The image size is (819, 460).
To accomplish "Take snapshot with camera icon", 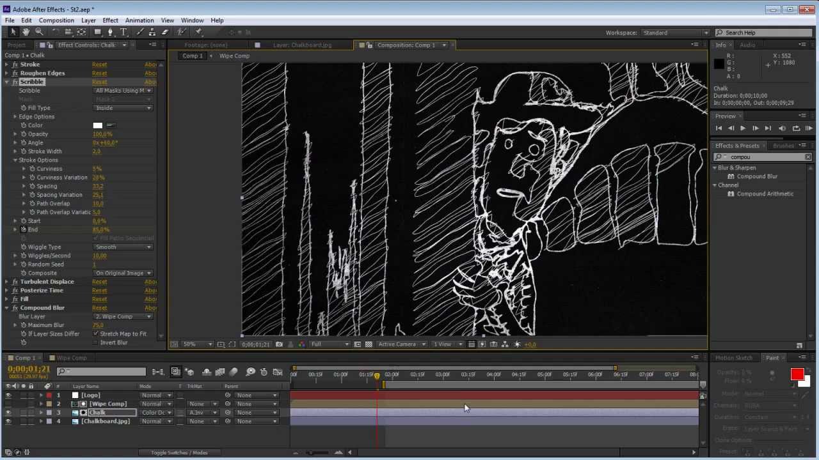I will [279, 344].
